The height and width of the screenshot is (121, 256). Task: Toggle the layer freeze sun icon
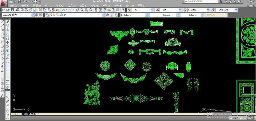54,15
